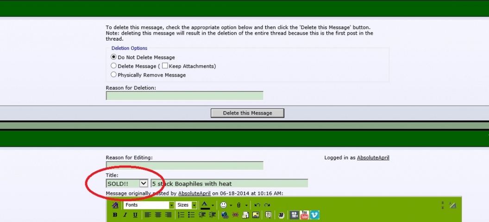Click the thread title text field
Image resolution: width=489 pixels, height=222 pixels.
(229, 183)
